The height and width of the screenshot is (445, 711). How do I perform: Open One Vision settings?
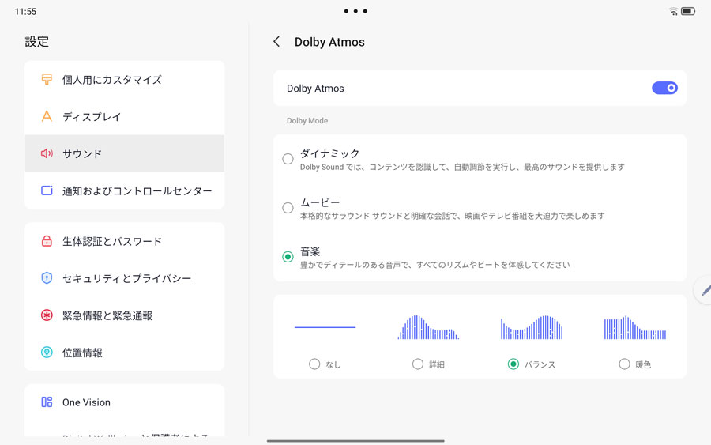125,402
